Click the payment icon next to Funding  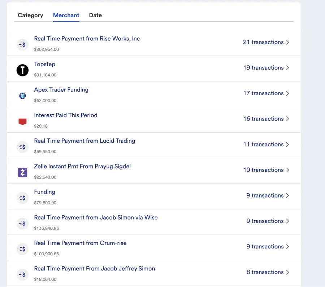point(22,198)
